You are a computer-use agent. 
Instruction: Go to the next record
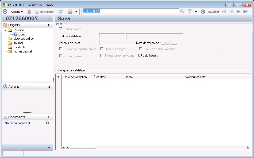tap(238, 11)
